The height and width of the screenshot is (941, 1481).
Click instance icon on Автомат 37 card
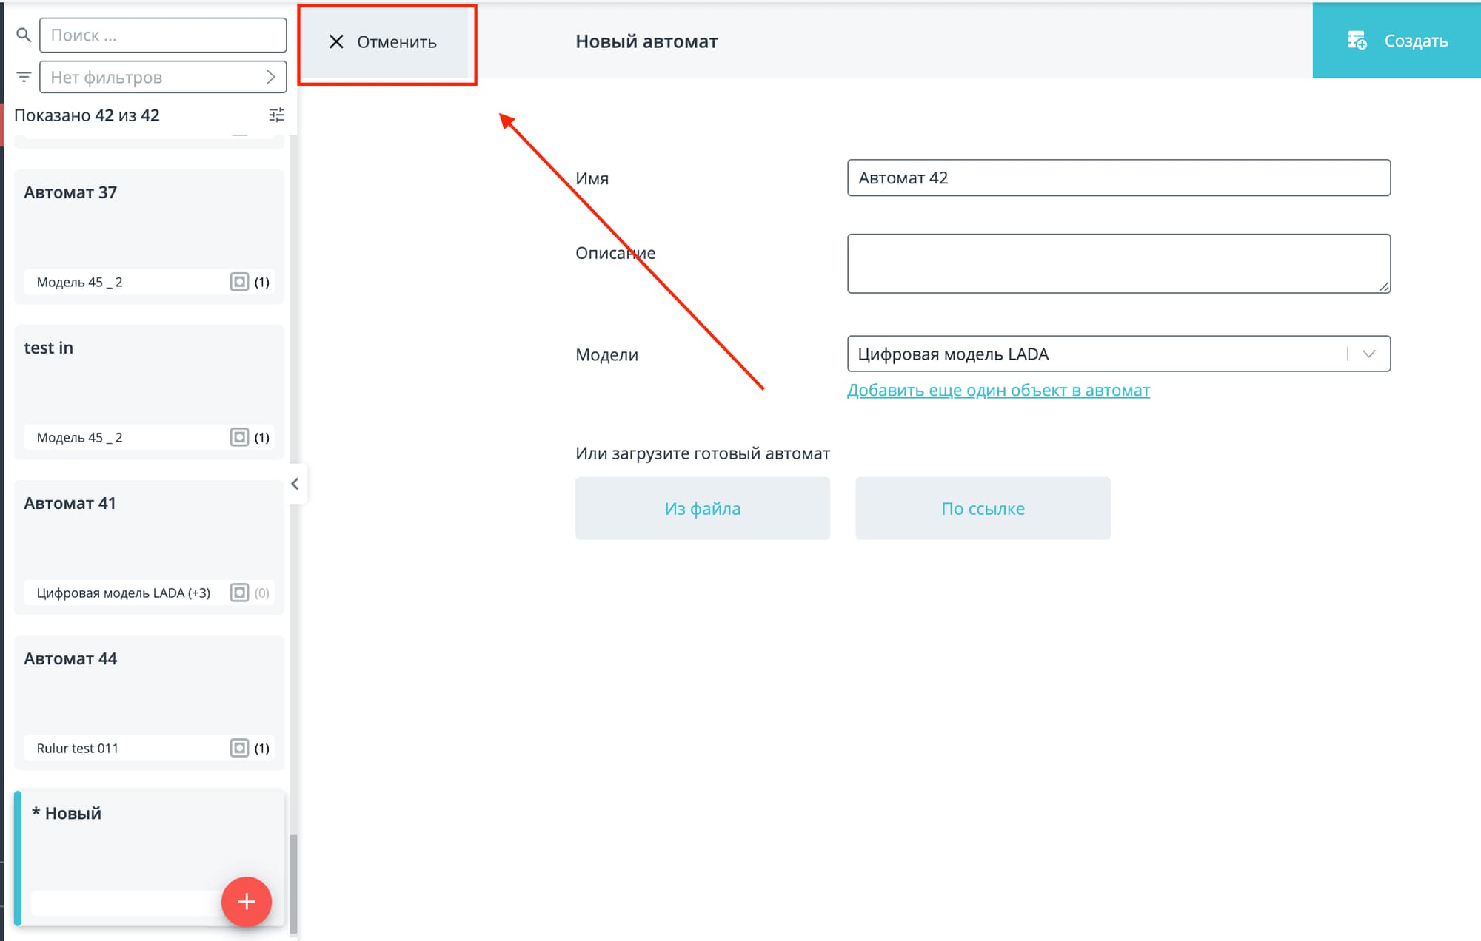pos(239,282)
